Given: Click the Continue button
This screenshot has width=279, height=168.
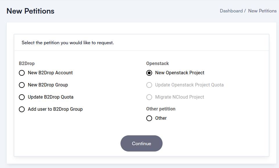Looking at the screenshot, I should coord(141,143).
